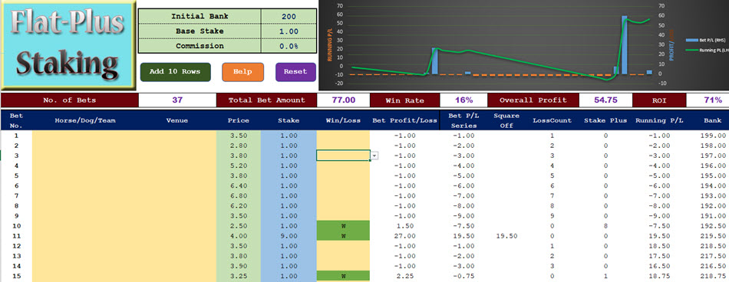This screenshot has width=729, height=282.
Task: Select the Price cell 6.80 of bet 7
Action: (x=239, y=195)
